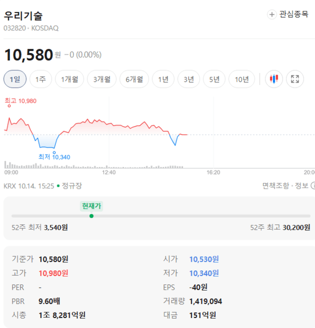Click the 09:00 time axis label
Screen dimensions: 315x328
point(12,172)
